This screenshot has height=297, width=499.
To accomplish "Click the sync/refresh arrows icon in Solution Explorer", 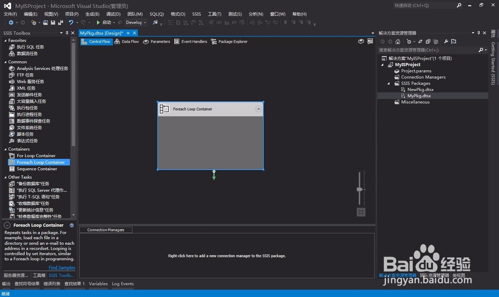I will pyautogui.click(x=420, y=42).
